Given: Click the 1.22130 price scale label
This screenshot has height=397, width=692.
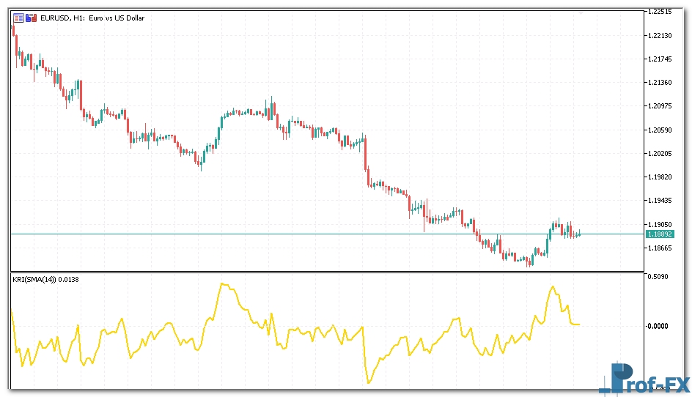Looking at the screenshot, I should (659, 35).
